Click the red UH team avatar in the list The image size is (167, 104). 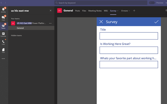click(x=13, y=23)
